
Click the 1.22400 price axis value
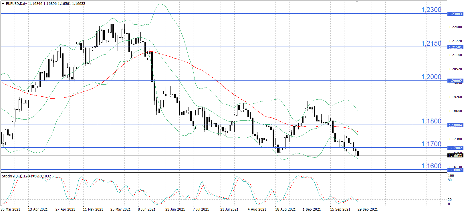coord(455,27)
